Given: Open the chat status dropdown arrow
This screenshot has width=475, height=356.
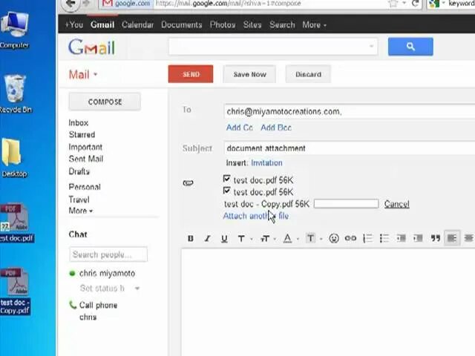Looking at the screenshot, I should (x=137, y=289).
